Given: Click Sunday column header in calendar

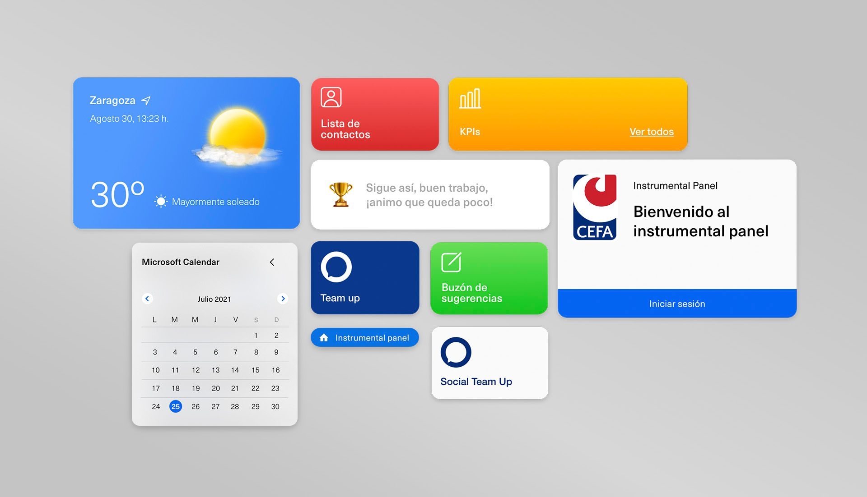Looking at the screenshot, I should 275,319.
